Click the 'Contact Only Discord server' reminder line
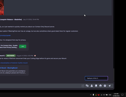 coord(27,27)
